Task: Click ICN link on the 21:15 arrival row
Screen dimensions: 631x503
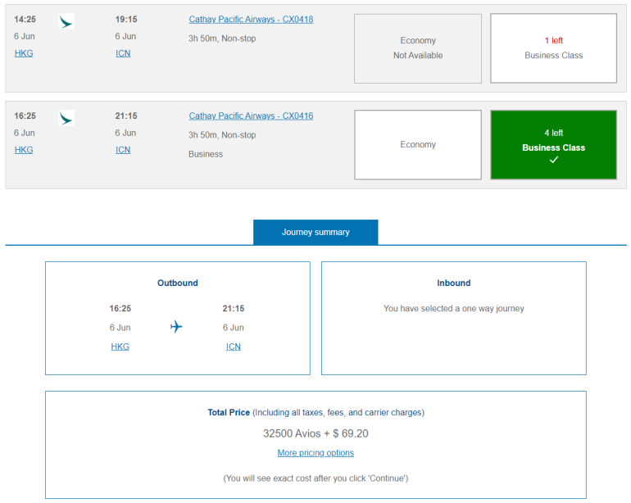Action: click(x=123, y=150)
